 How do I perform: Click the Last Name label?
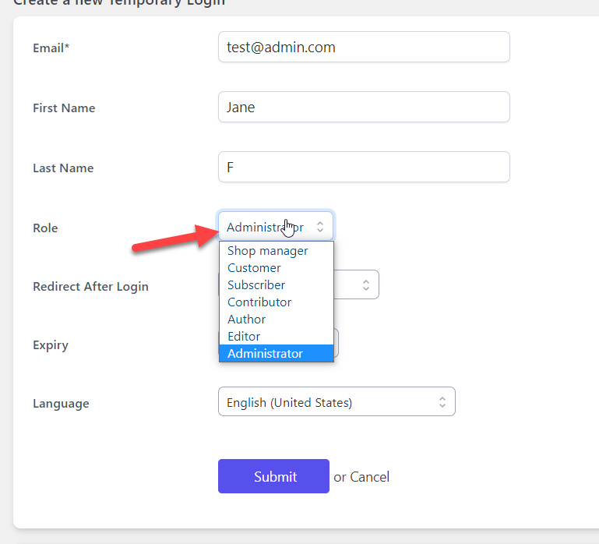(x=63, y=168)
